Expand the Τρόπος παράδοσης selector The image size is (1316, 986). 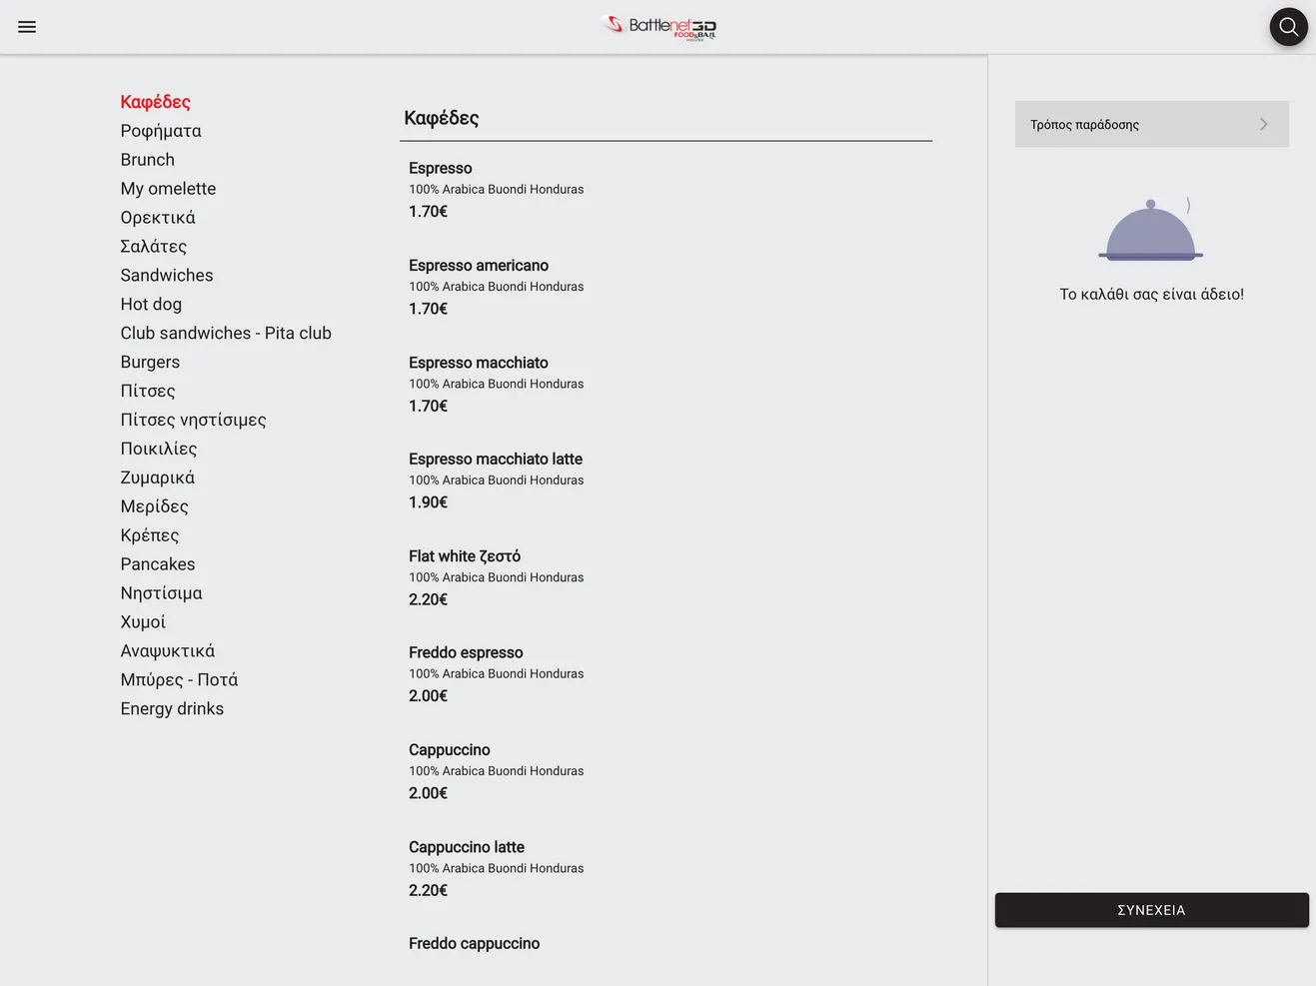(x=1151, y=124)
